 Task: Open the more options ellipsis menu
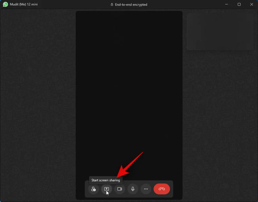146,189
